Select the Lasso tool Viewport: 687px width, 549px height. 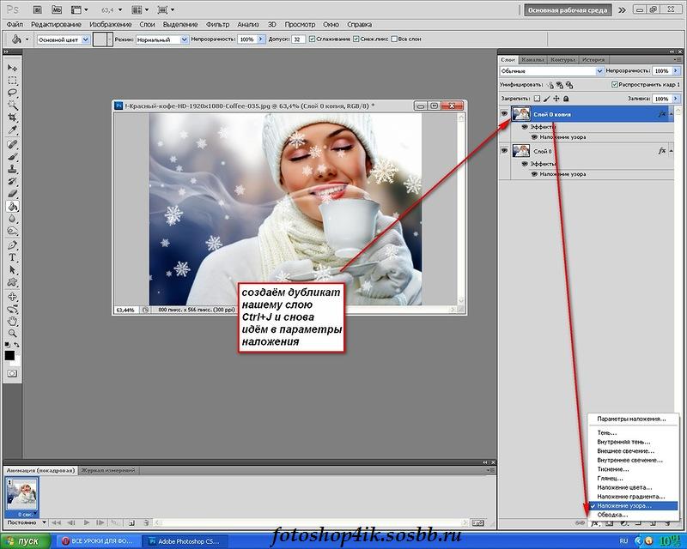pyautogui.click(x=12, y=91)
